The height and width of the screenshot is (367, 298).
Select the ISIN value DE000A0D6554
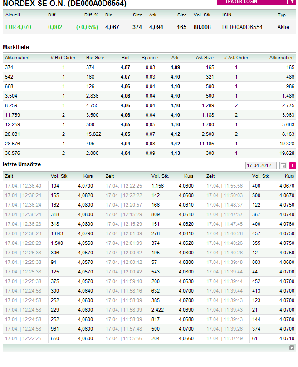(242, 27)
